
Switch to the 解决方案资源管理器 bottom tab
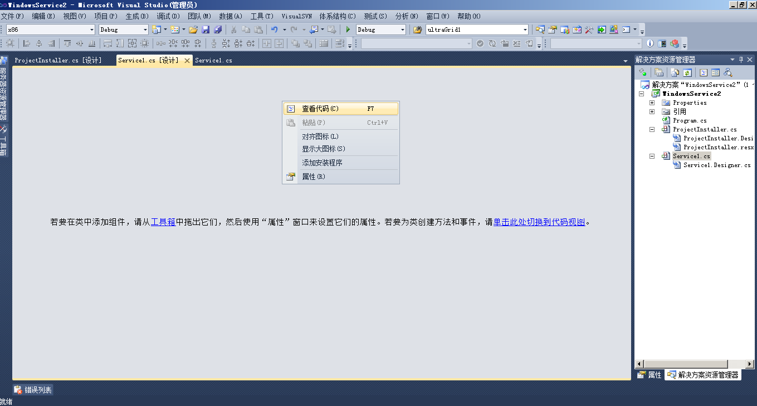tap(703, 375)
